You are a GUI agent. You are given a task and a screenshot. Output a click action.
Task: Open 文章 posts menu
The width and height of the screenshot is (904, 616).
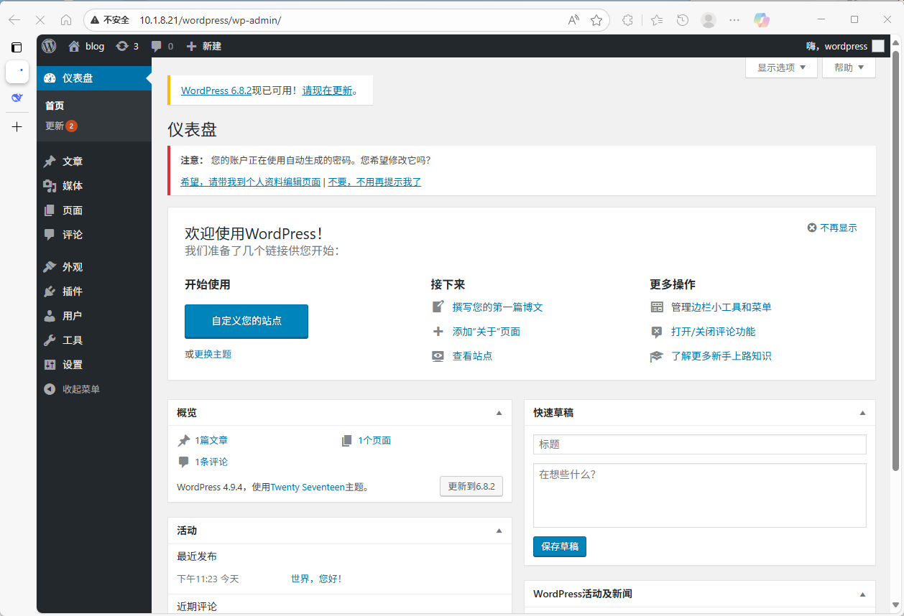pyautogui.click(x=94, y=162)
